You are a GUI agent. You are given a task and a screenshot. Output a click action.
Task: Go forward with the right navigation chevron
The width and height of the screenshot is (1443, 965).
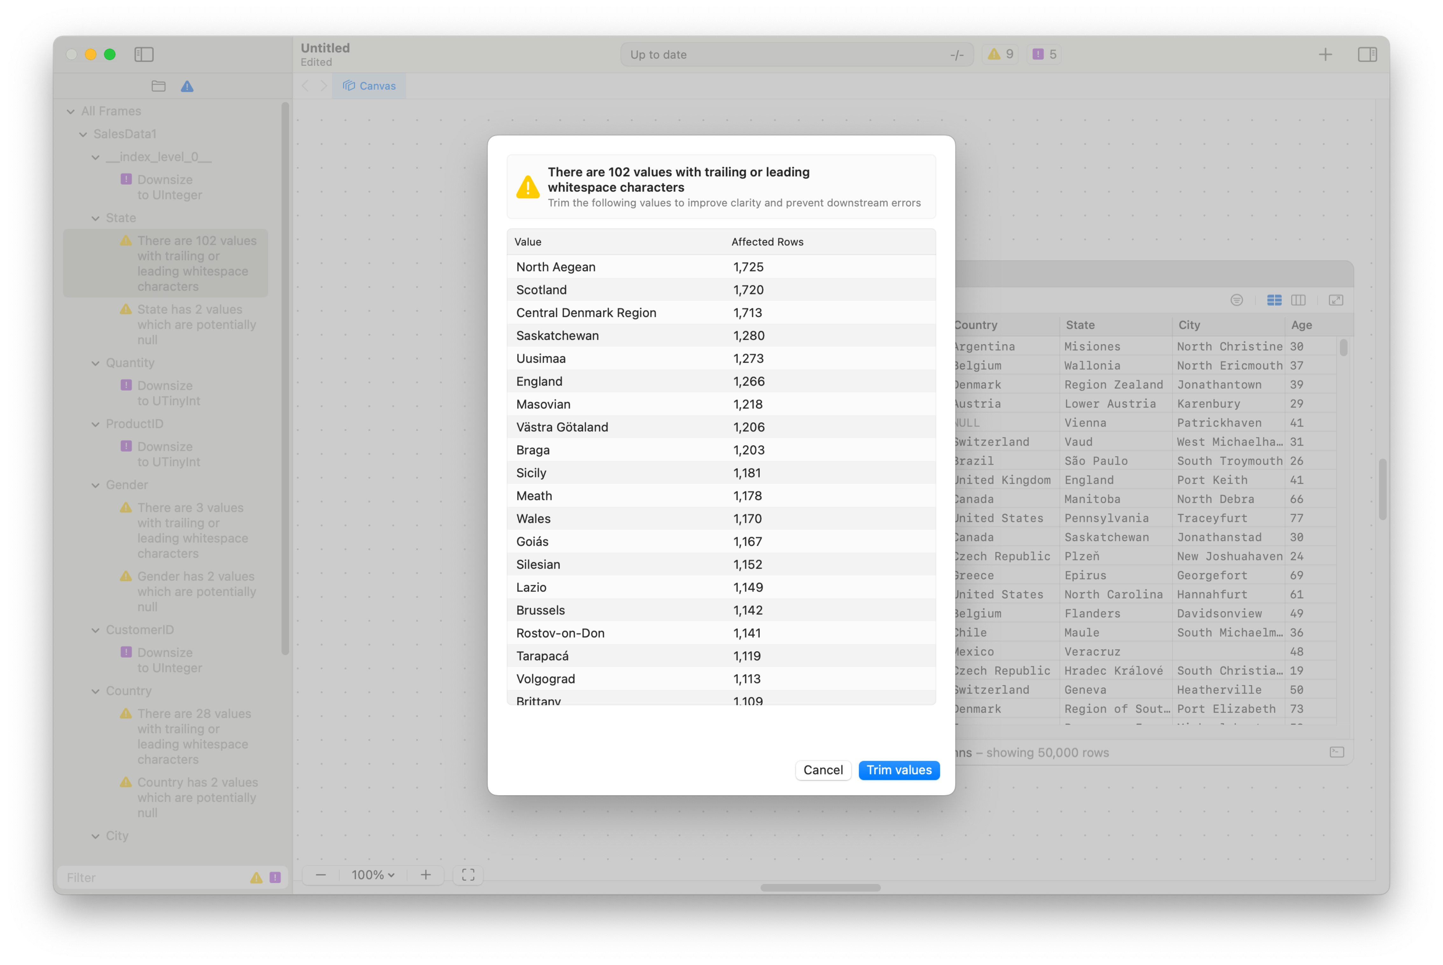click(x=324, y=86)
